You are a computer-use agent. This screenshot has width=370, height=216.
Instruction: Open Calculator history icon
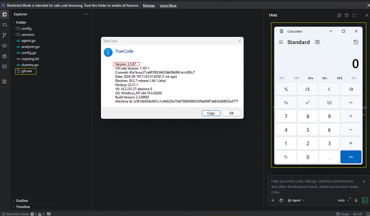pyautogui.click(x=356, y=42)
